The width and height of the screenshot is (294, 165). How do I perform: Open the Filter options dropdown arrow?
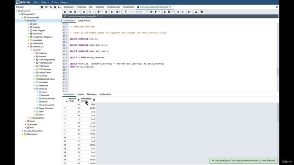130,12
